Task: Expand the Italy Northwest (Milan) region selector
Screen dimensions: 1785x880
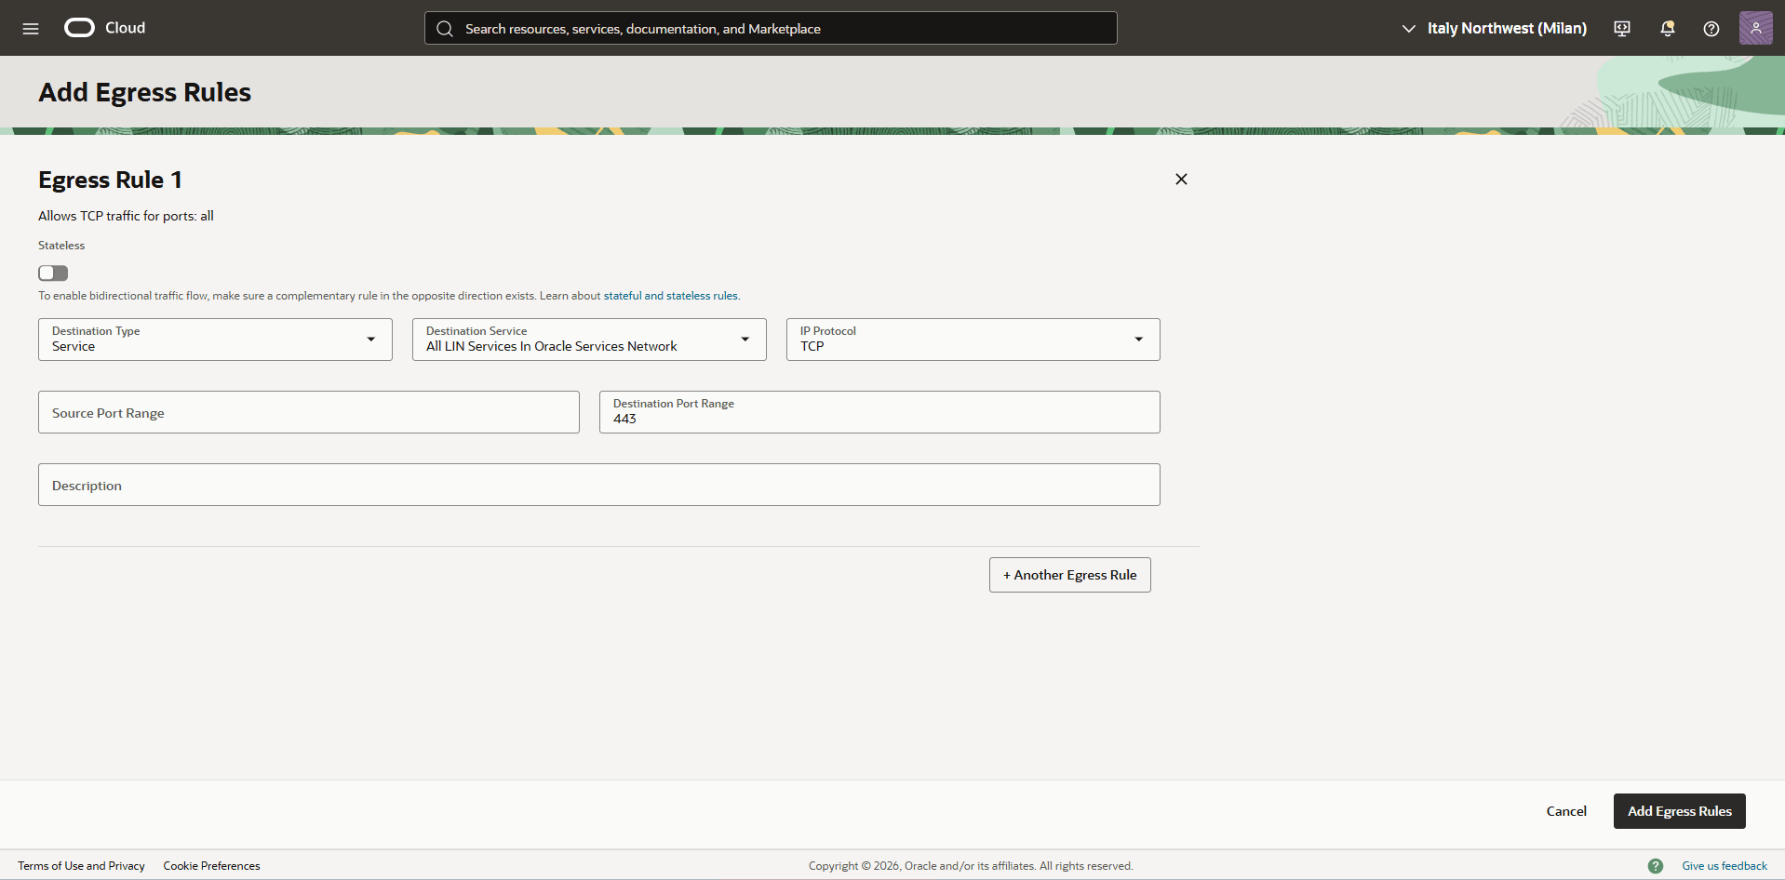Action: click(x=1494, y=29)
